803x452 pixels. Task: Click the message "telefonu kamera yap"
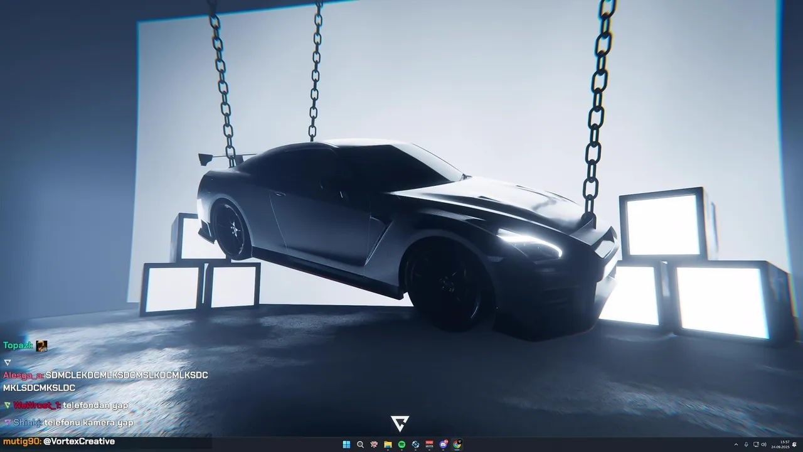[88, 422]
